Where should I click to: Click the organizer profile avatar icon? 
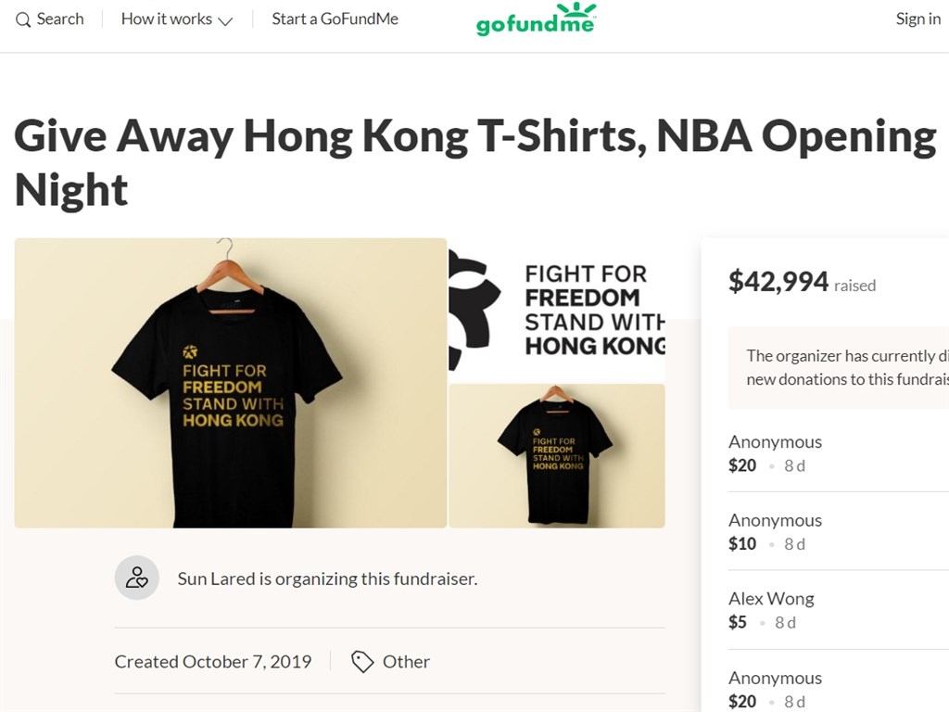(137, 578)
